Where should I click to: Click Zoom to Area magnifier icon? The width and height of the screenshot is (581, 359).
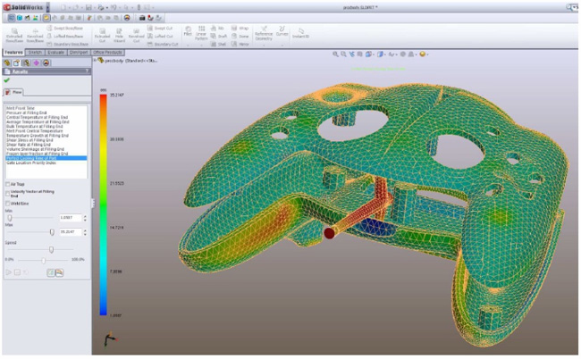pos(343,54)
